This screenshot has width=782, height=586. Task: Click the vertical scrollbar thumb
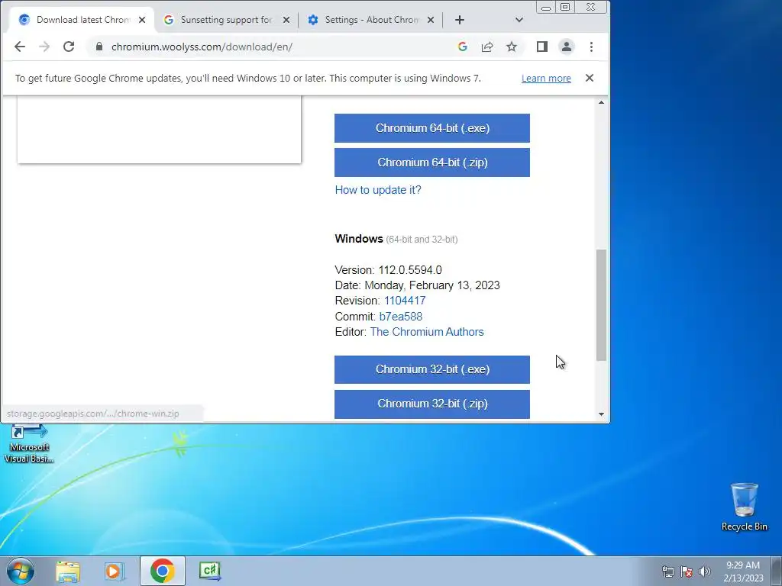(x=601, y=305)
